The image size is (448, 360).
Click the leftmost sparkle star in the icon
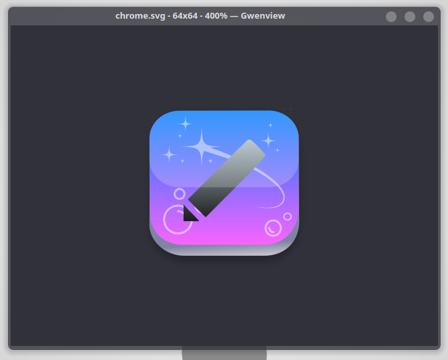coord(169,155)
